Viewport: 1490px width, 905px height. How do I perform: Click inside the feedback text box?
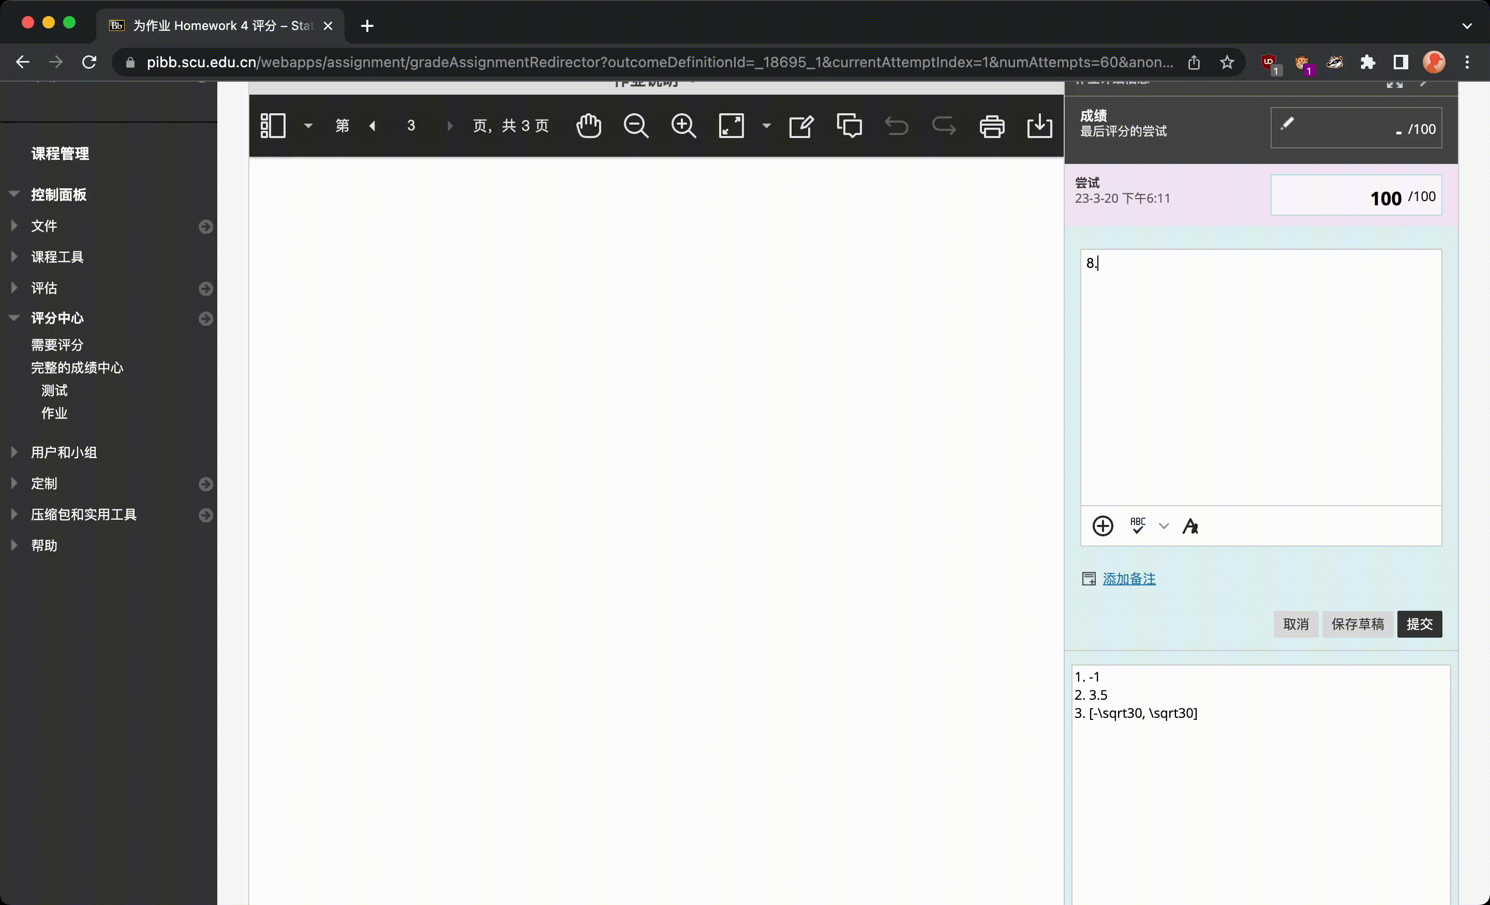click(1261, 377)
